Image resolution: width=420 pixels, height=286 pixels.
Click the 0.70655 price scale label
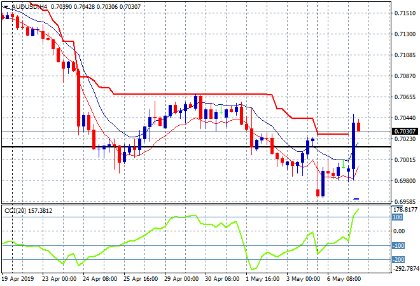[x=405, y=97]
